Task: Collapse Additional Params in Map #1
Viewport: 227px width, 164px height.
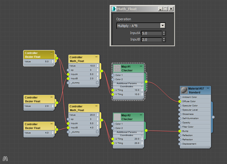Action: pyautogui.click(x=142, y=83)
